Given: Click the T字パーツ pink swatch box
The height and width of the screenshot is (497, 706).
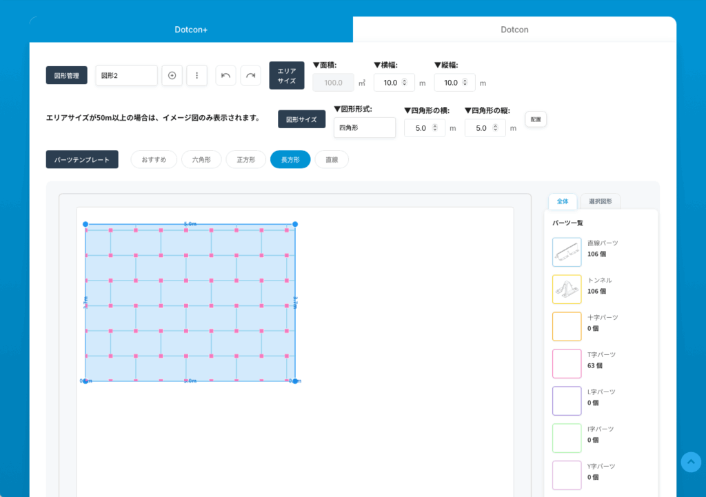Looking at the screenshot, I should click(x=567, y=364).
